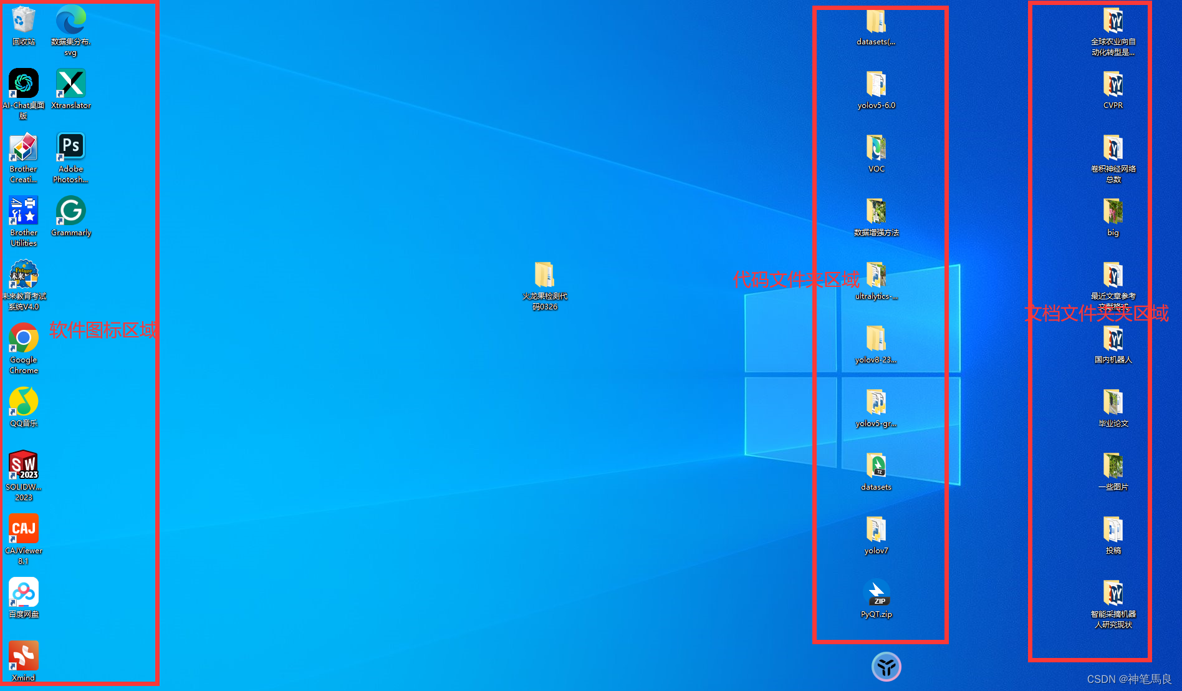The width and height of the screenshot is (1182, 691).
Task: Select the 数据集分布.svg file icon
Action: tap(70, 21)
